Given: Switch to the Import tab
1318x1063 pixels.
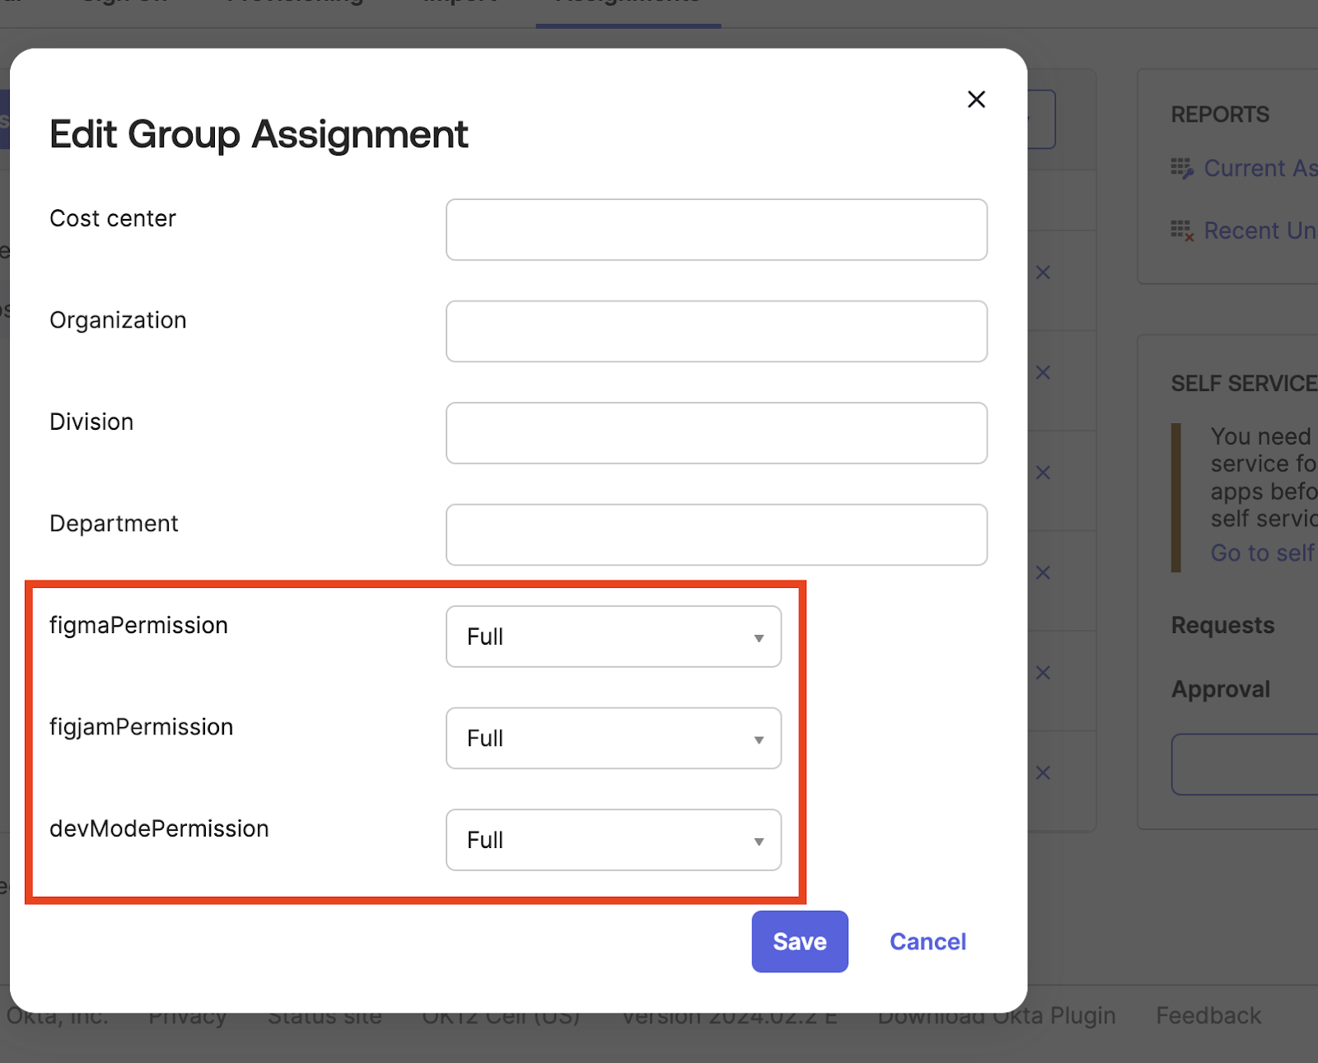Looking at the screenshot, I should pyautogui.click(x=458, y=4).
